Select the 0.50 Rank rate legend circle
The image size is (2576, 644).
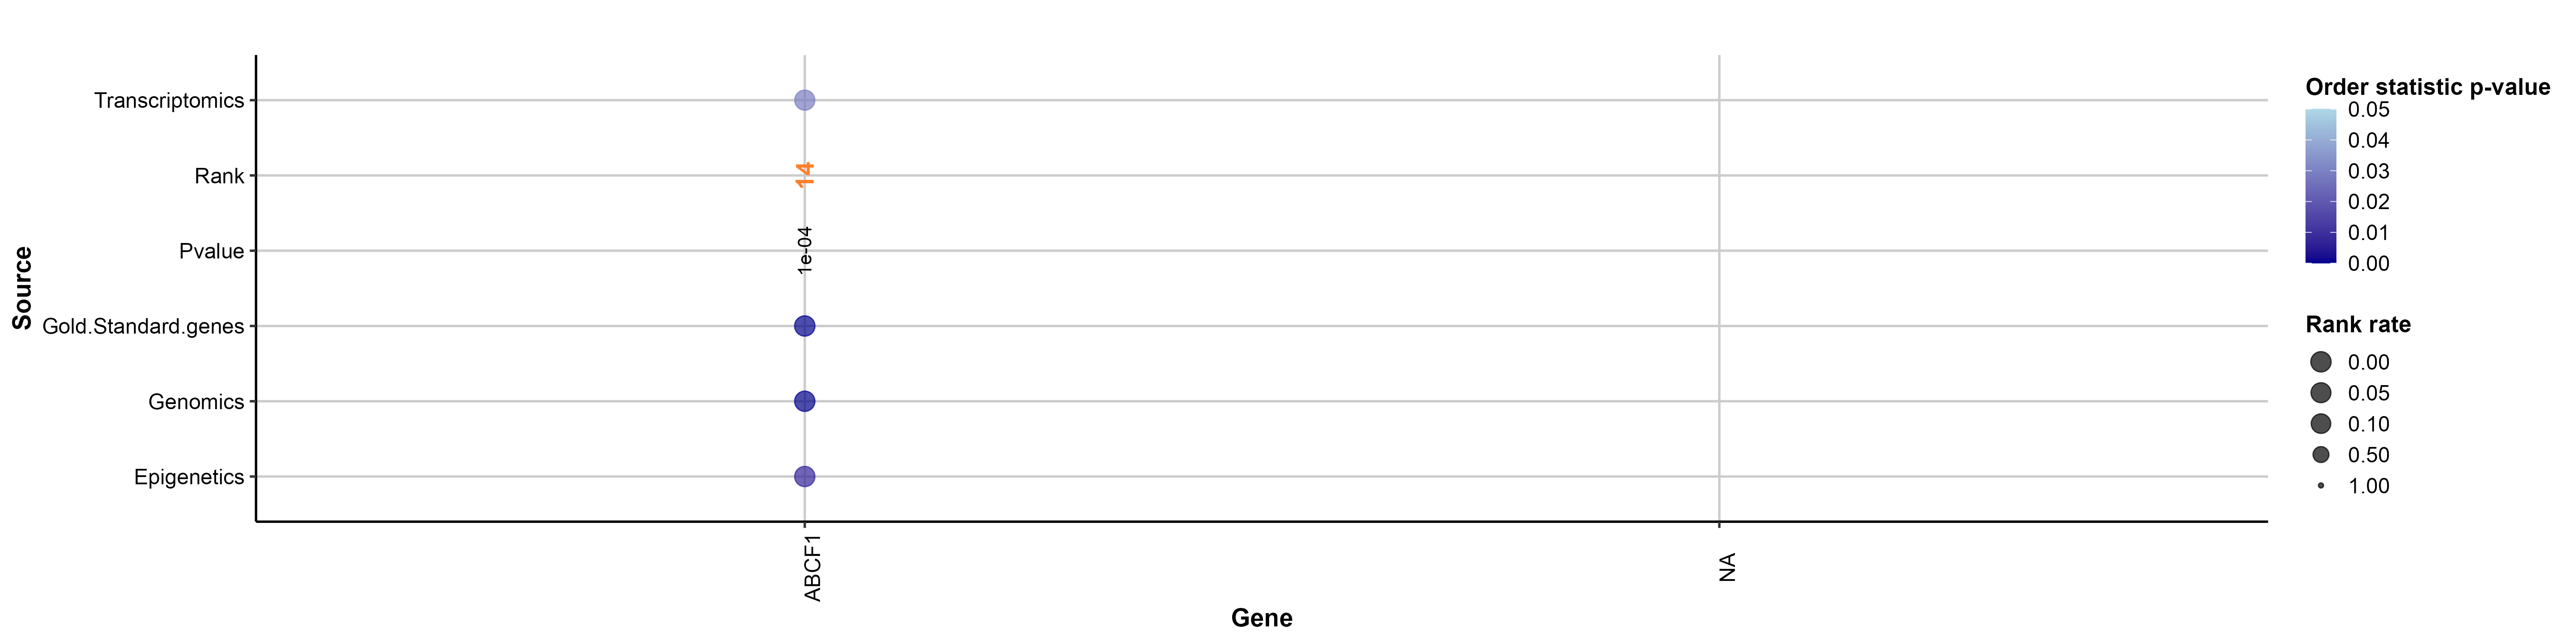(x=2321, y=455)
